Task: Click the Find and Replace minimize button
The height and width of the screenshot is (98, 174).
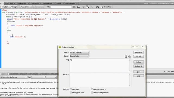Action: click(x=133, y=47)
